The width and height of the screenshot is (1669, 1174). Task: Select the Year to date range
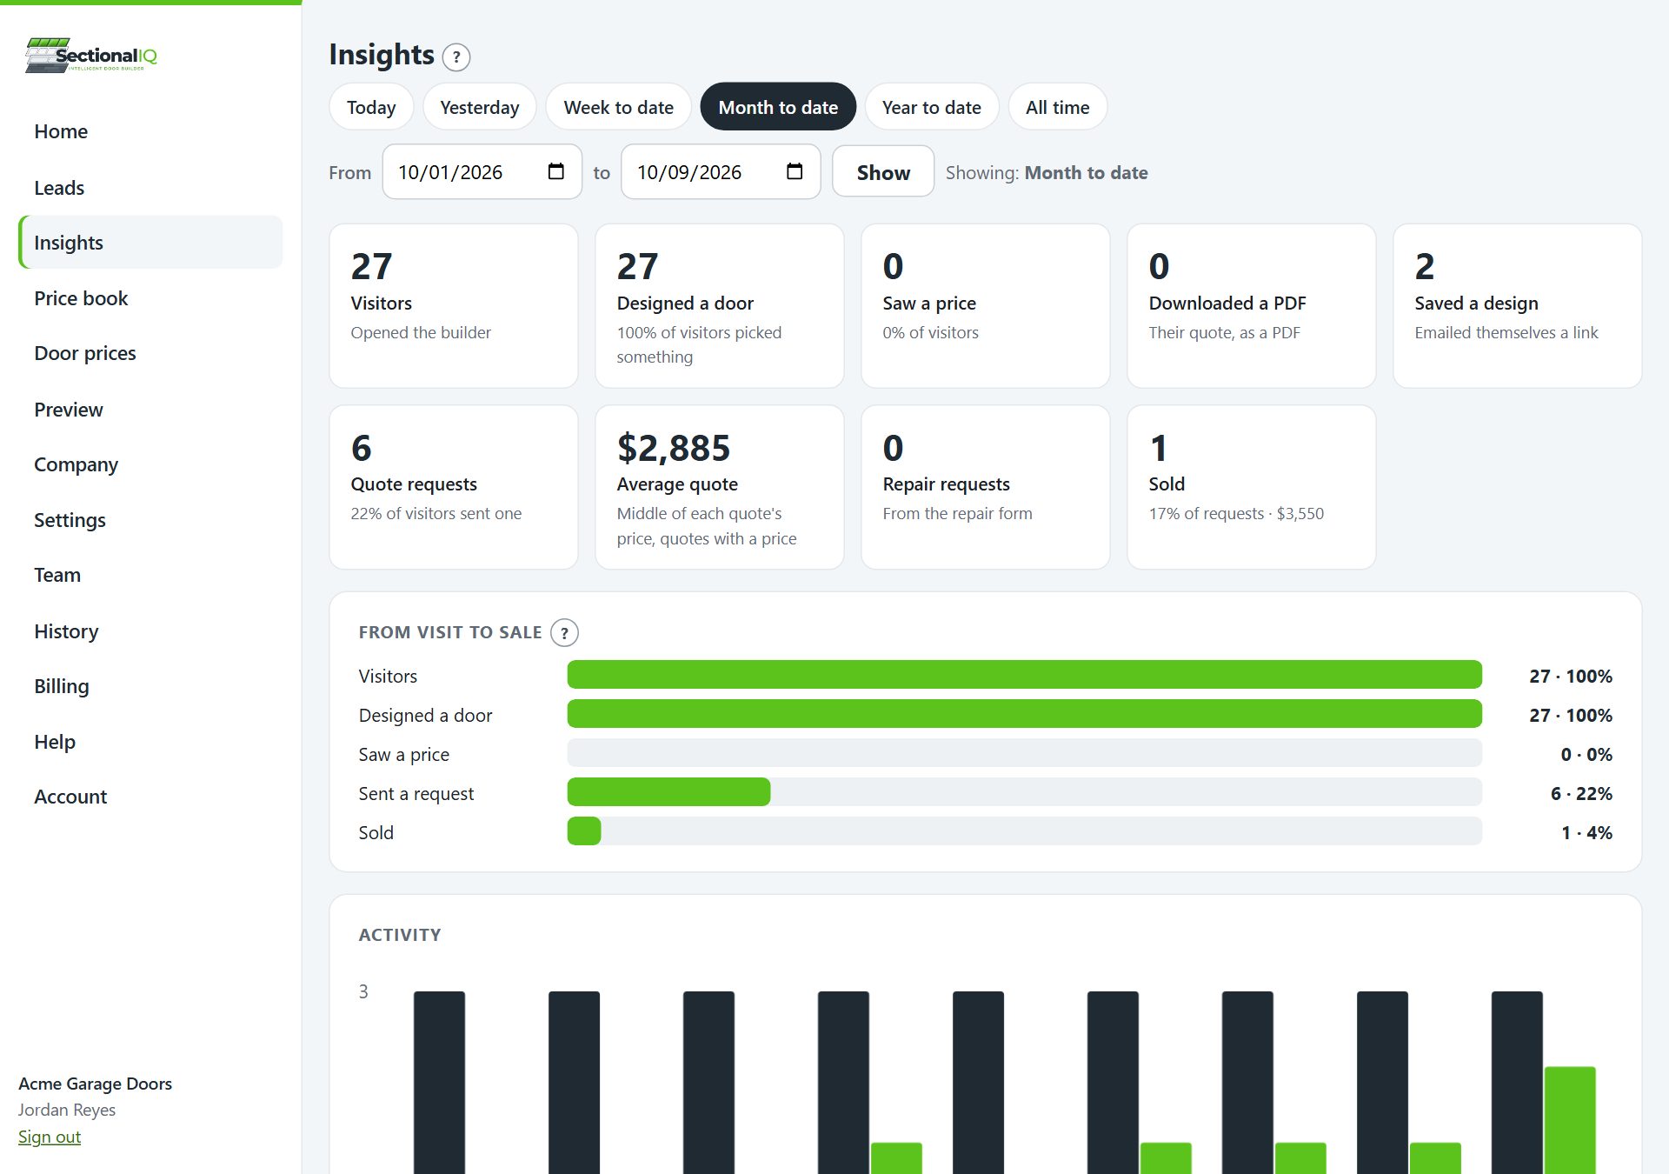(932, 107)
